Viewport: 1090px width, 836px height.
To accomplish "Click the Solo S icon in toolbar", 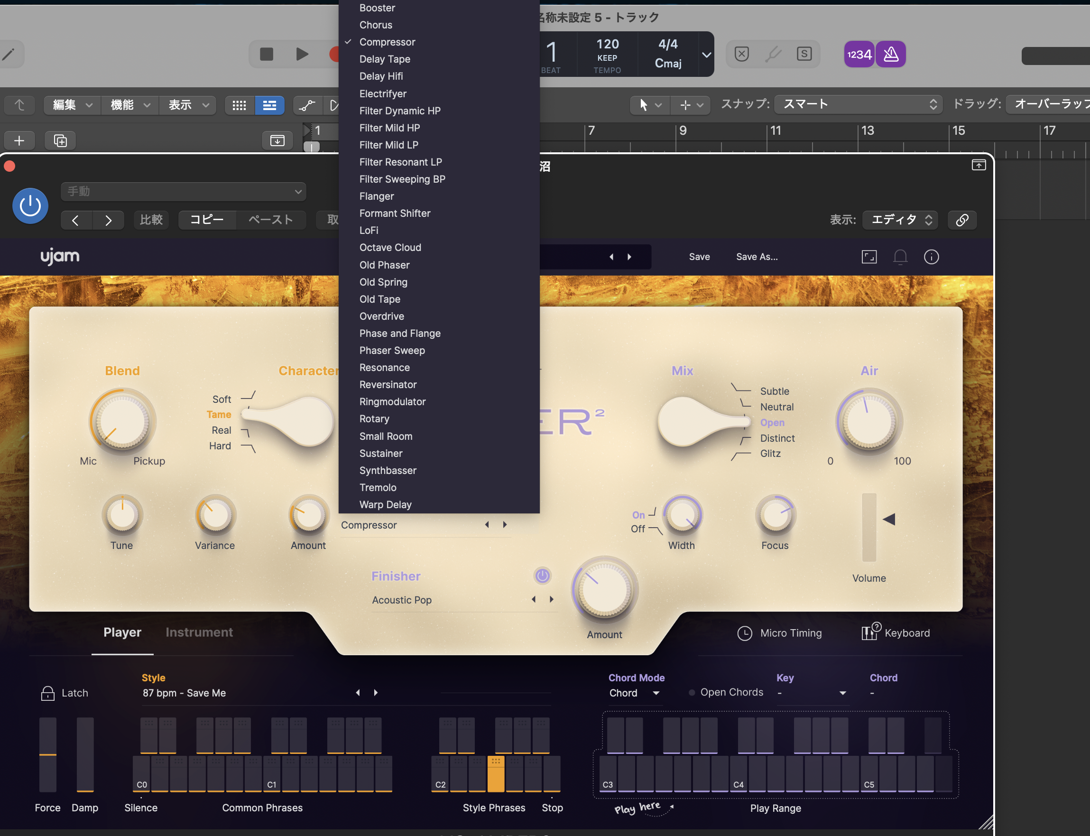I will (x=804, y=54).
